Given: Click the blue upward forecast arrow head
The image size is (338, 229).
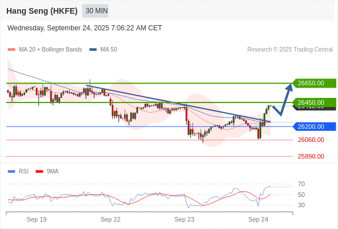Looking at the screenshot, I should tap(289, 87).
